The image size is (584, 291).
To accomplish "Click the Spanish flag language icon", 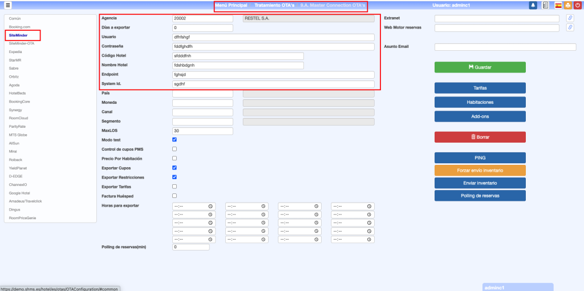I will tap(558, 5).
